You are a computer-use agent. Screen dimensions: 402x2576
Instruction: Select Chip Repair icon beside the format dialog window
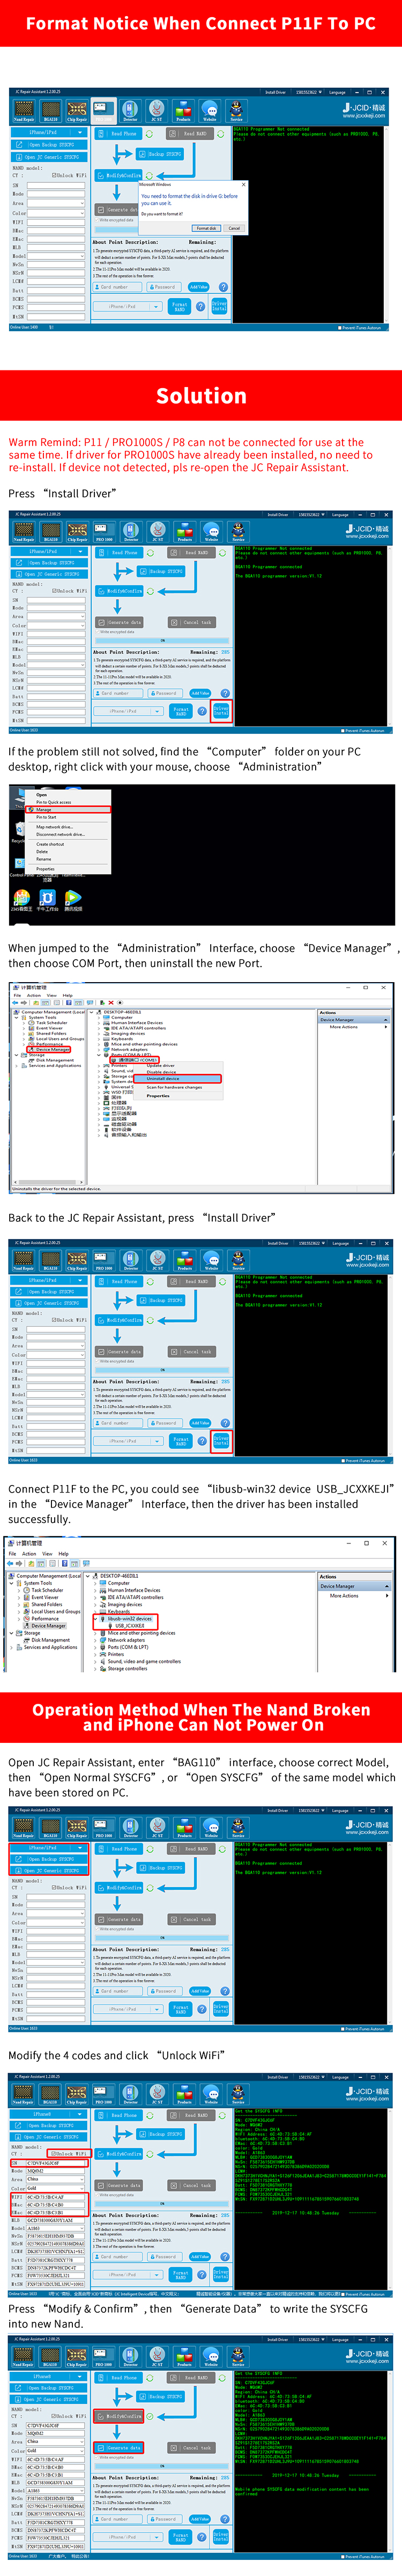coord(77,110)
